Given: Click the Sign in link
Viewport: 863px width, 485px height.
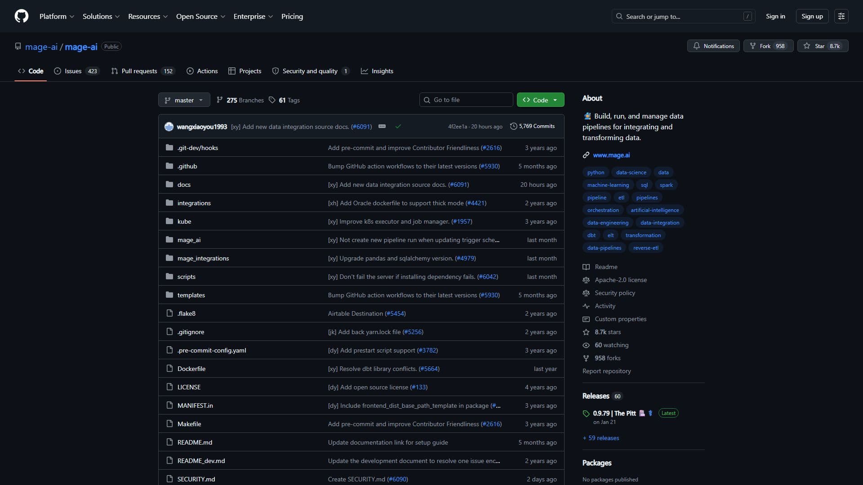Looking at the screenshot, I should point(775,16).
